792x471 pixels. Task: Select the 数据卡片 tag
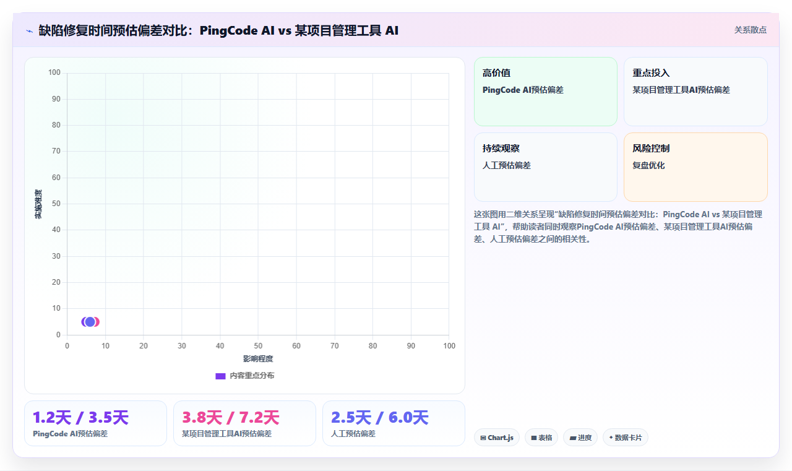626,438
